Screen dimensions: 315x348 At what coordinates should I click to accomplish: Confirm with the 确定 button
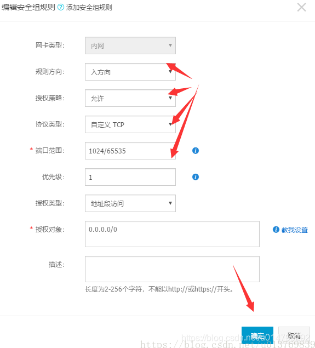pos(257,335)
